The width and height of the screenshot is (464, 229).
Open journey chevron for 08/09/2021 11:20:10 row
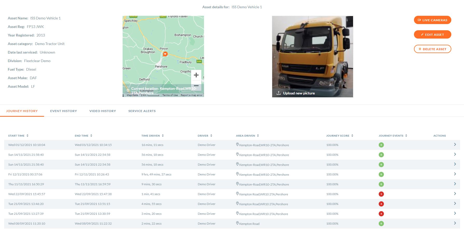coord(455,223)
